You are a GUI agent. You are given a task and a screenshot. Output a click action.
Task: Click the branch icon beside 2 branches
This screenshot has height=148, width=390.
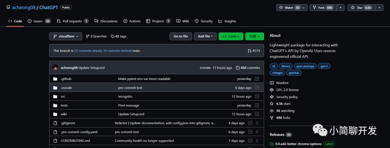[x=87, y=36]
